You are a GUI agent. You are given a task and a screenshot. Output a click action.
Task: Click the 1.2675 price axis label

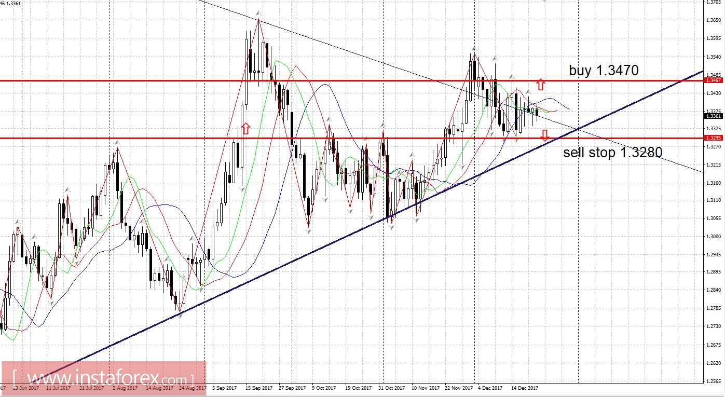pos(714,345)
